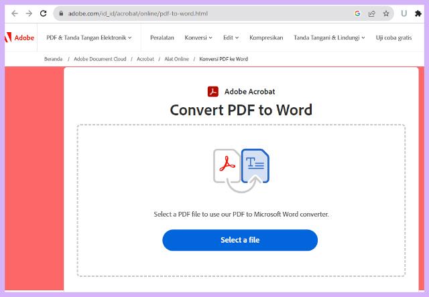Click the Adobe logo
This screenshot has width=429, height=297.
[x=19, y=38]
